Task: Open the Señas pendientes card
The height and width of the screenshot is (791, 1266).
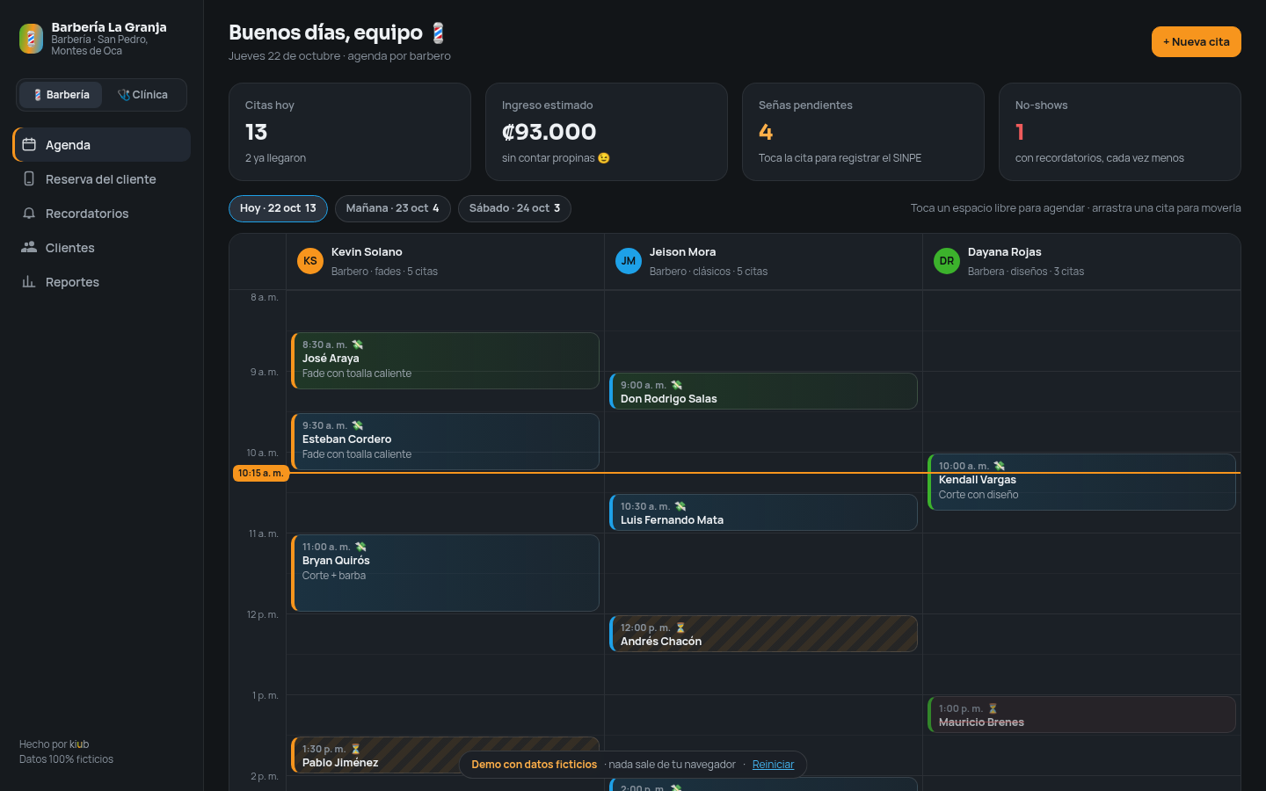Action: tap(863, 132)
